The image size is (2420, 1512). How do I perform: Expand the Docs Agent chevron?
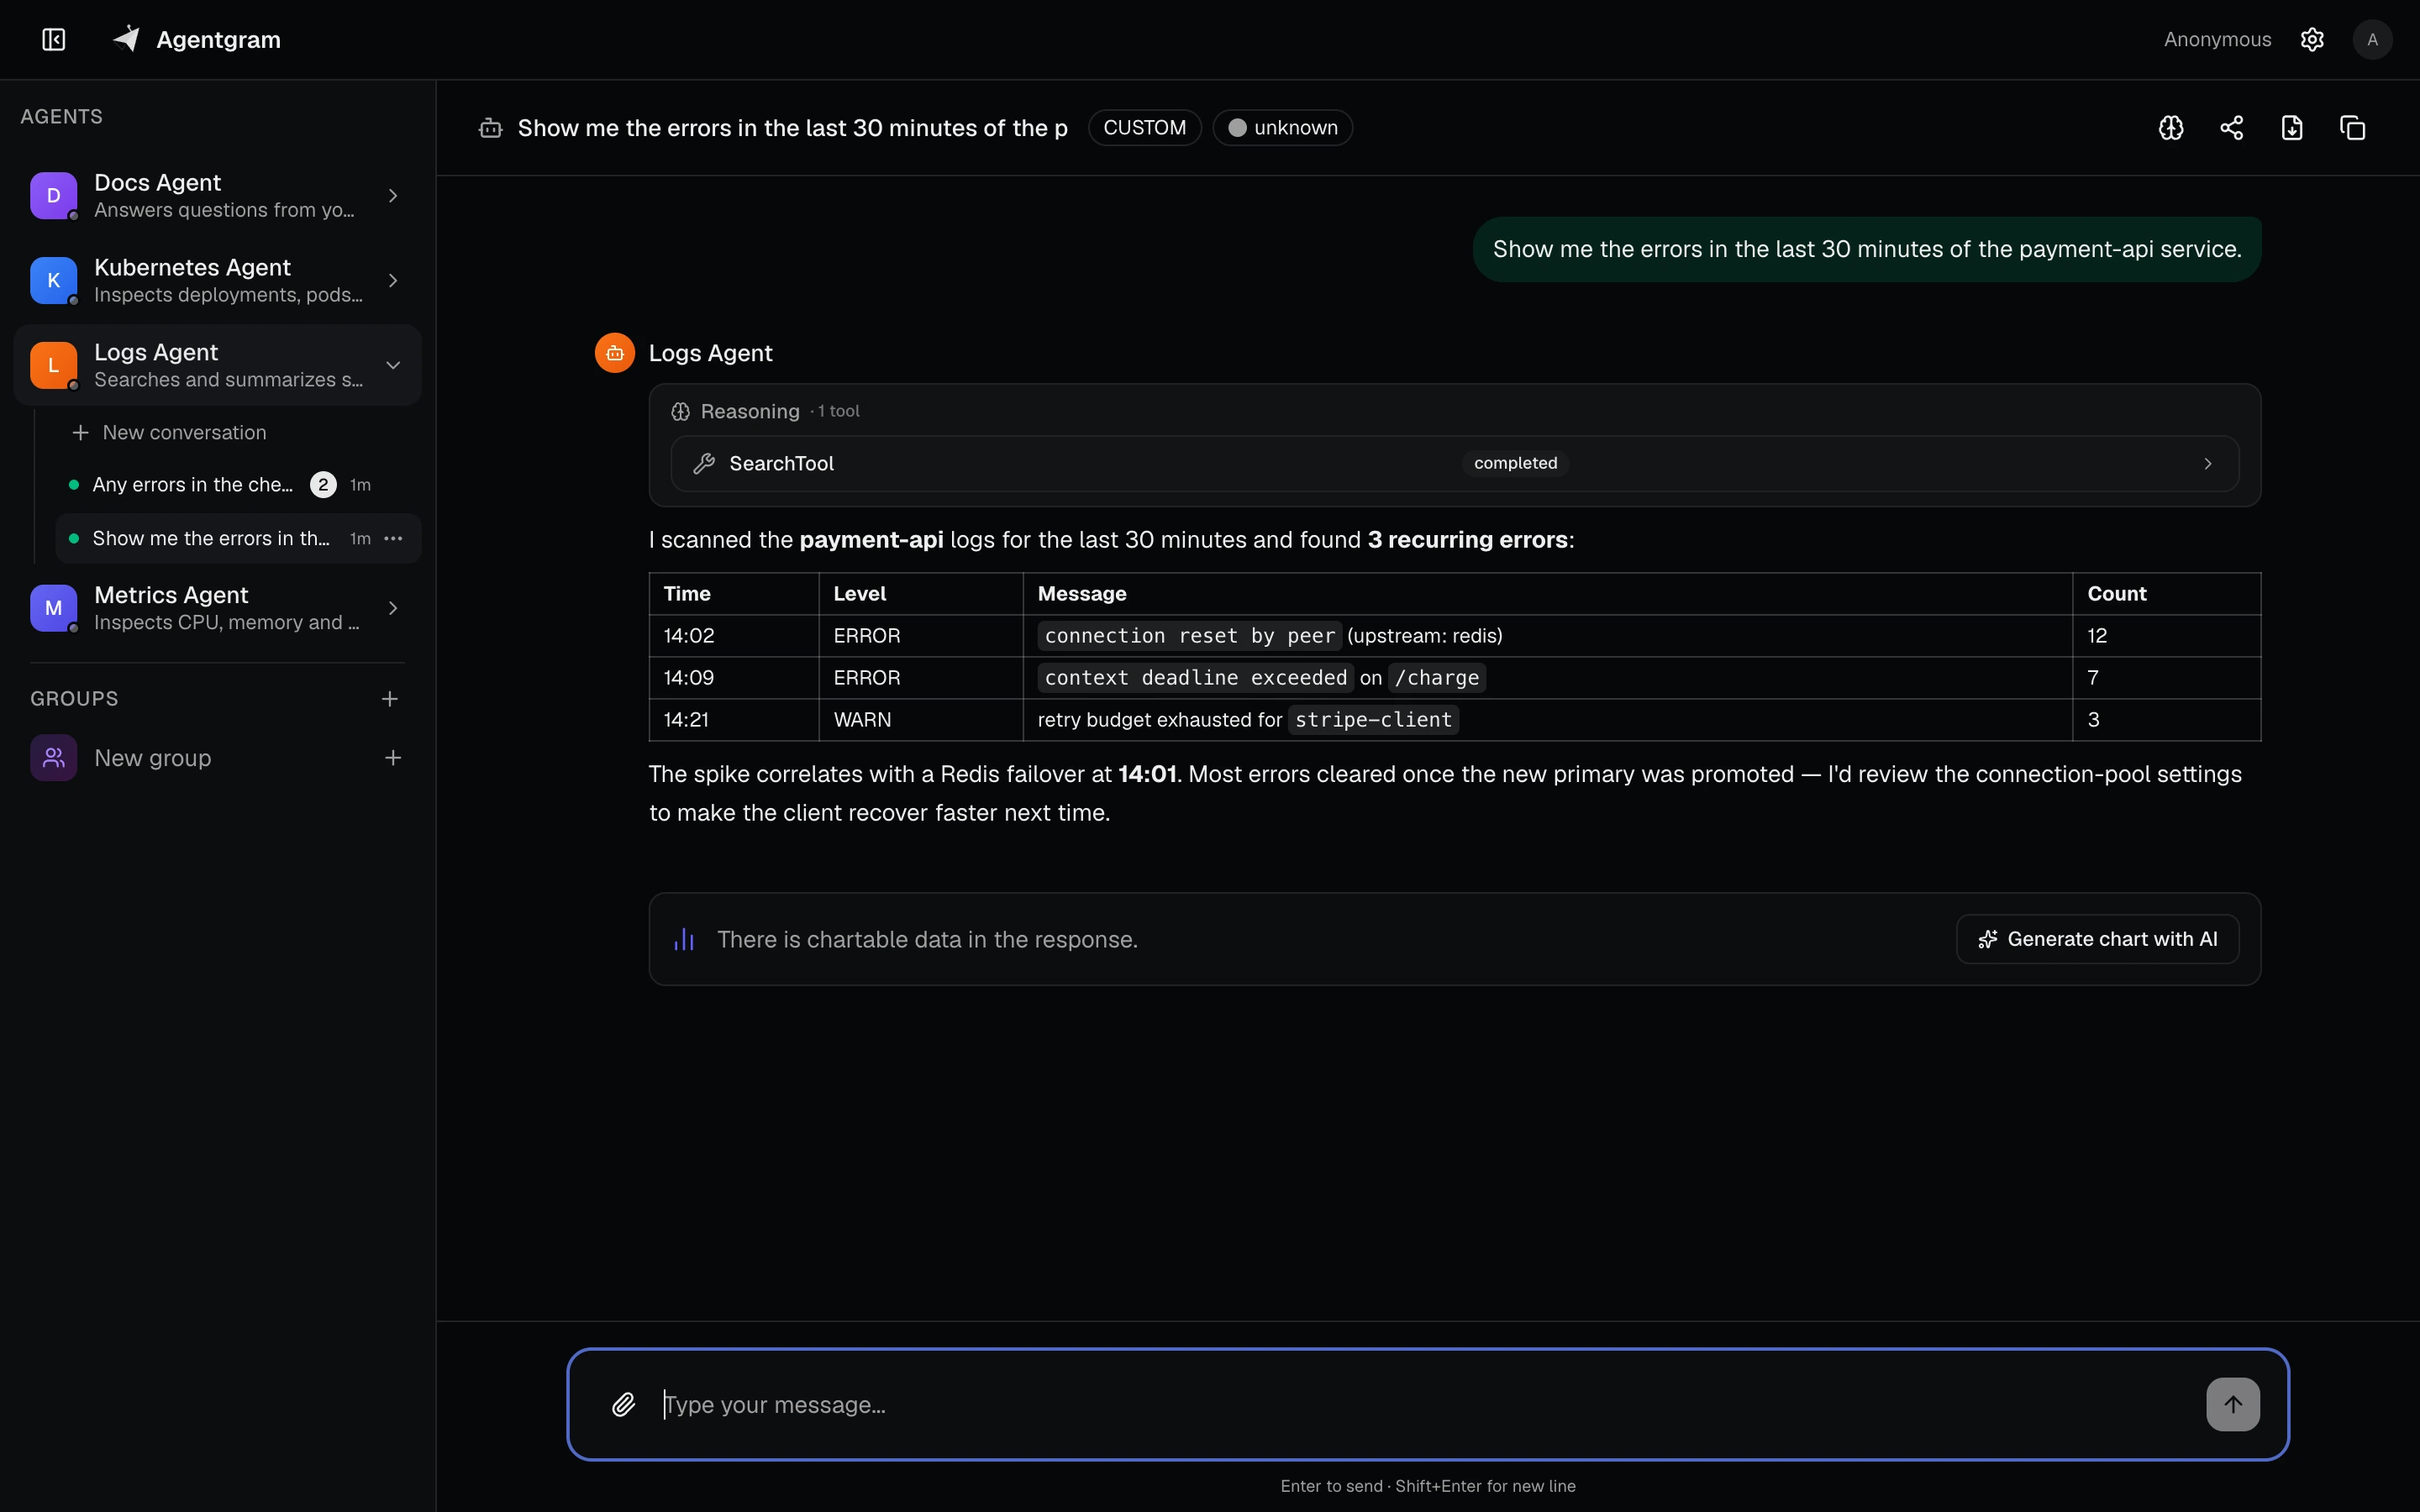(393, 195)
